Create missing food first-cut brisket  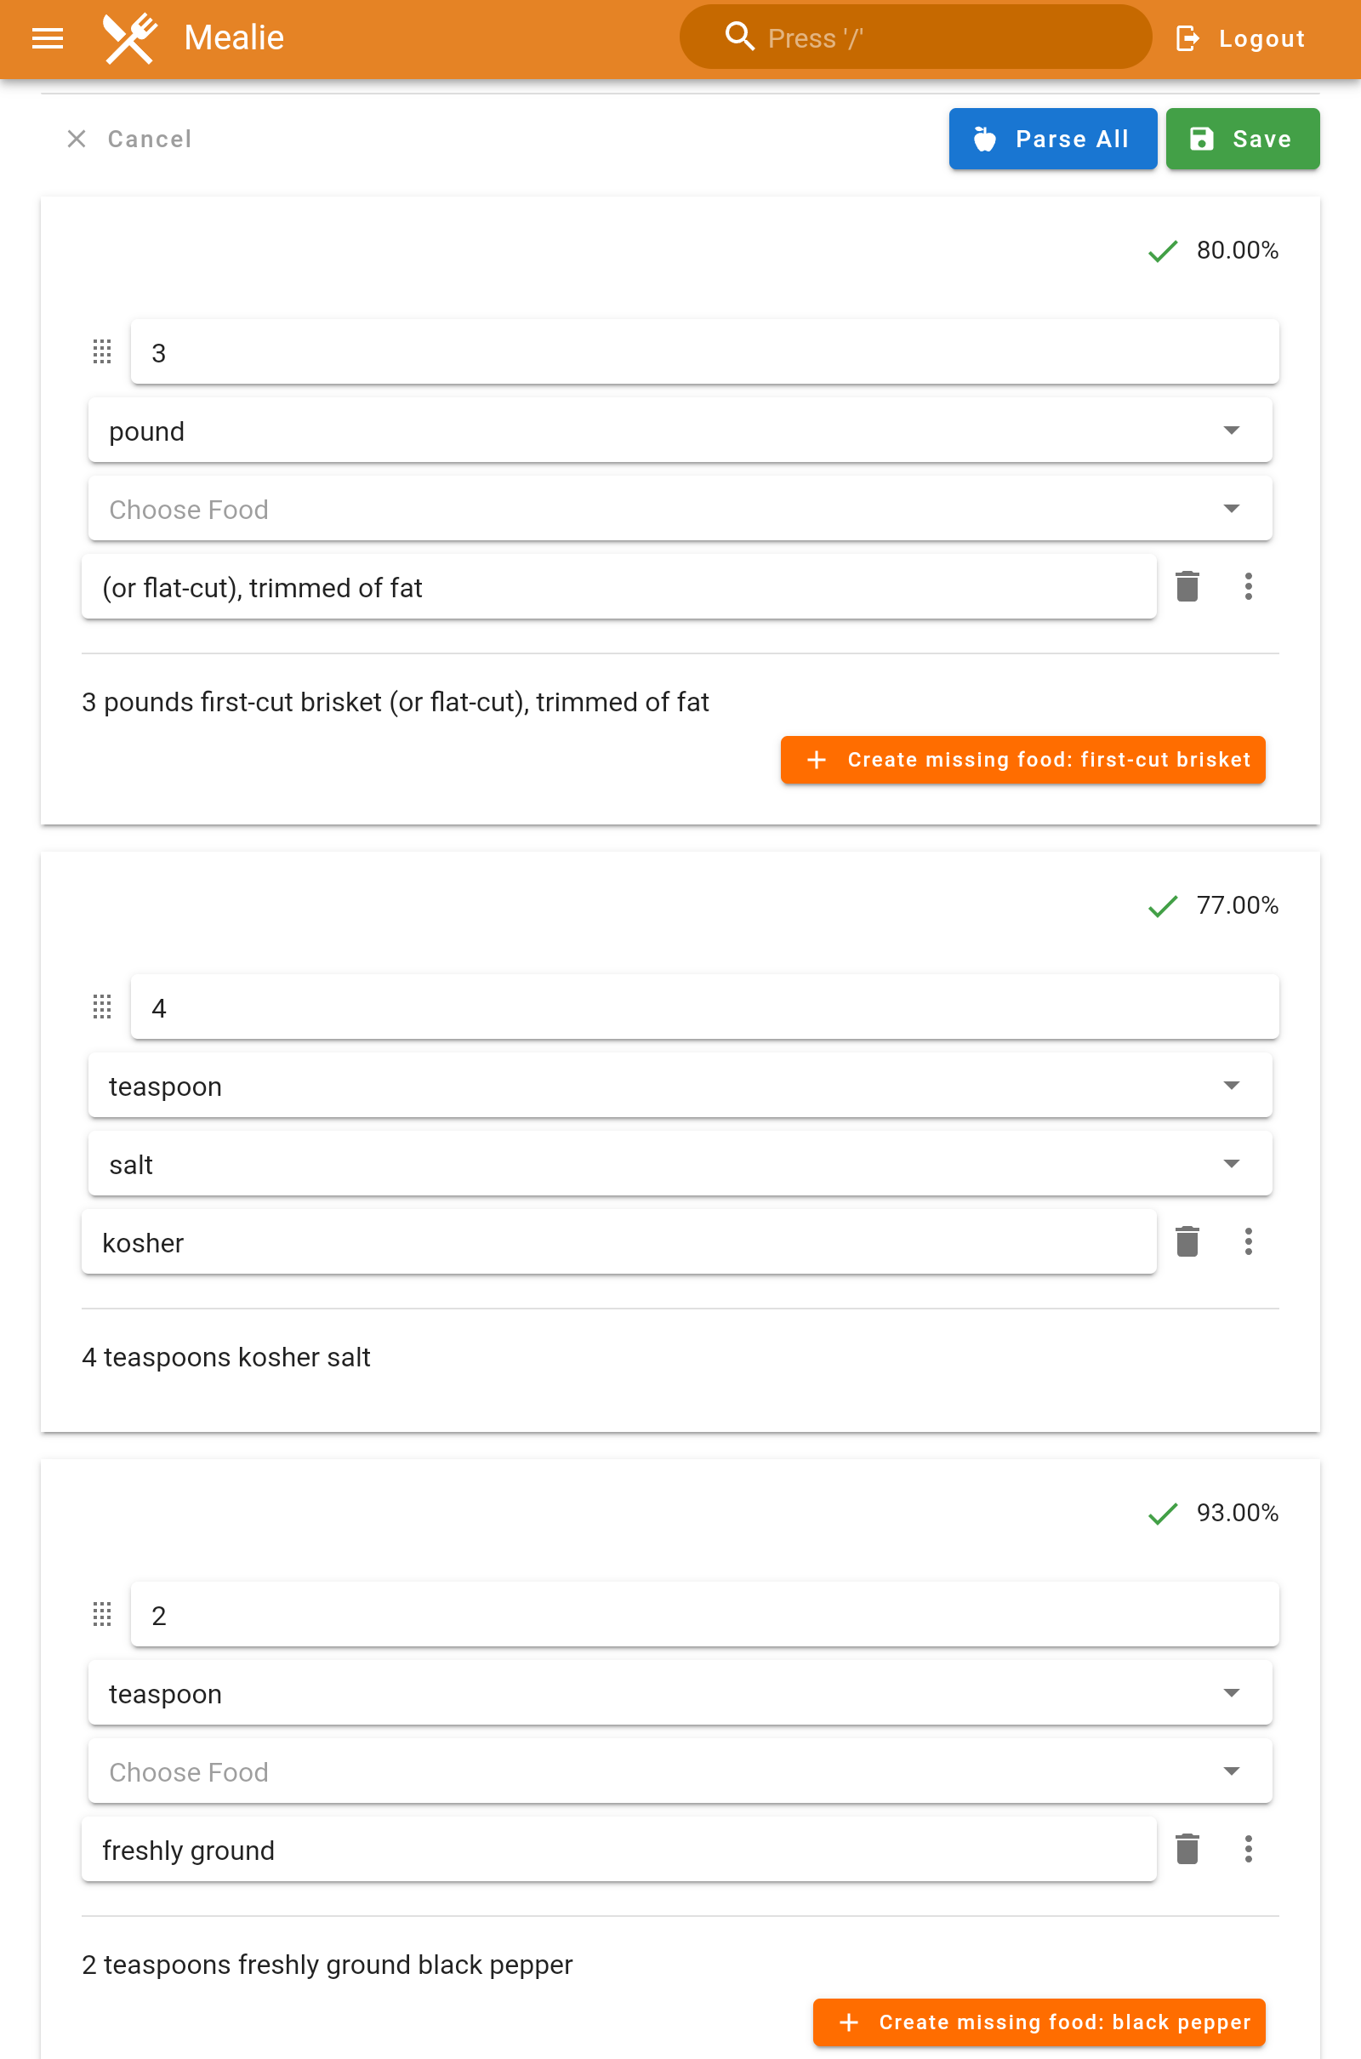click(x=1022, y=761)
